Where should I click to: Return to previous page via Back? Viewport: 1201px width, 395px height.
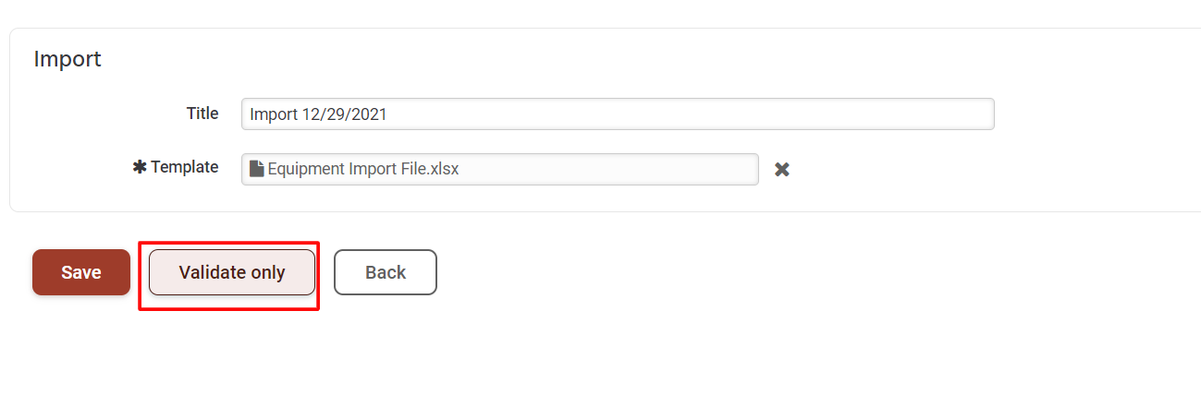[386, 272]
